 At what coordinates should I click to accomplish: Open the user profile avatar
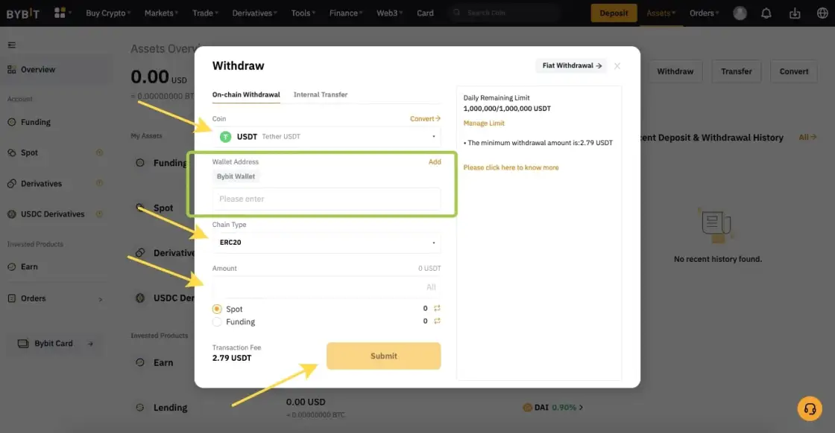tap(740, 13)
